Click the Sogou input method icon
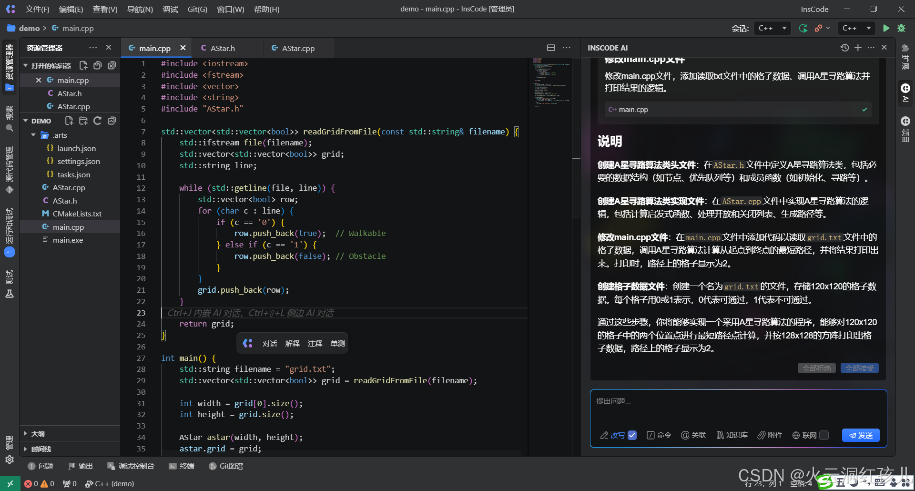915x491 pixels. pyautogui.click(x=825, y=483)
